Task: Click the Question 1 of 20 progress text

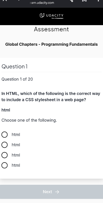Action: click(17, 79)
